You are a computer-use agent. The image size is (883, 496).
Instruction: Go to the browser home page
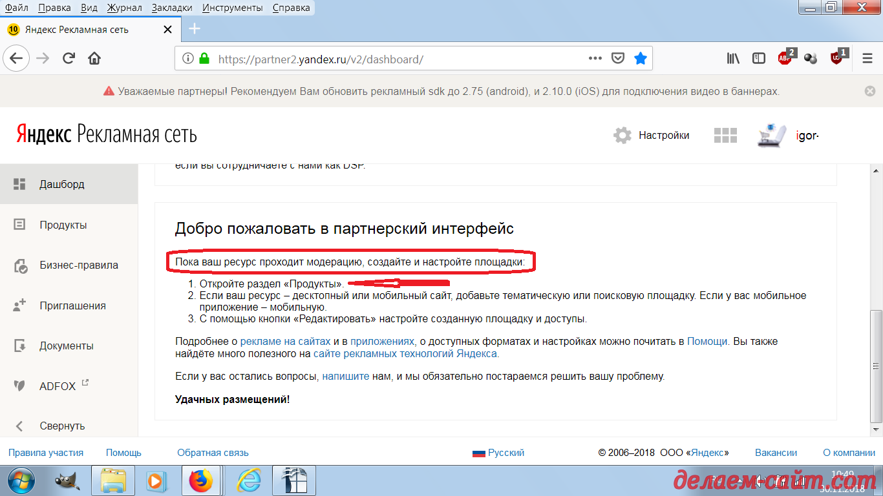[x=94, y=58]
